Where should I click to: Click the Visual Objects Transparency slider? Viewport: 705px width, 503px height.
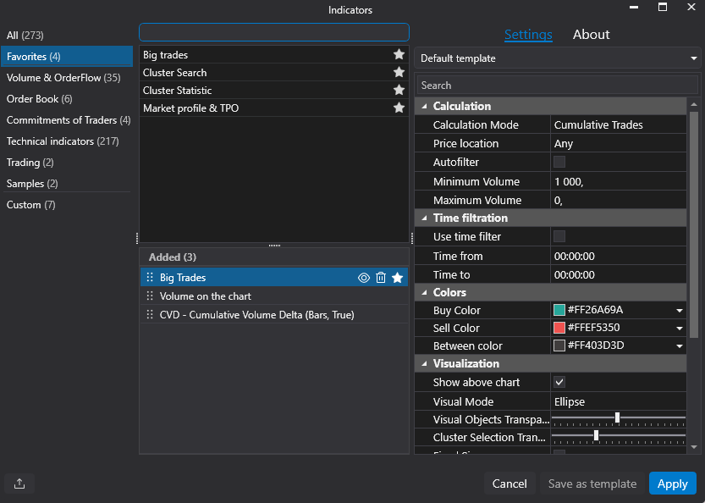(x=618, y=419)
